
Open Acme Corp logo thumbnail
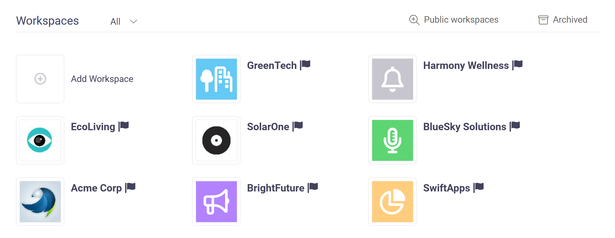click(x=40, y=201)
